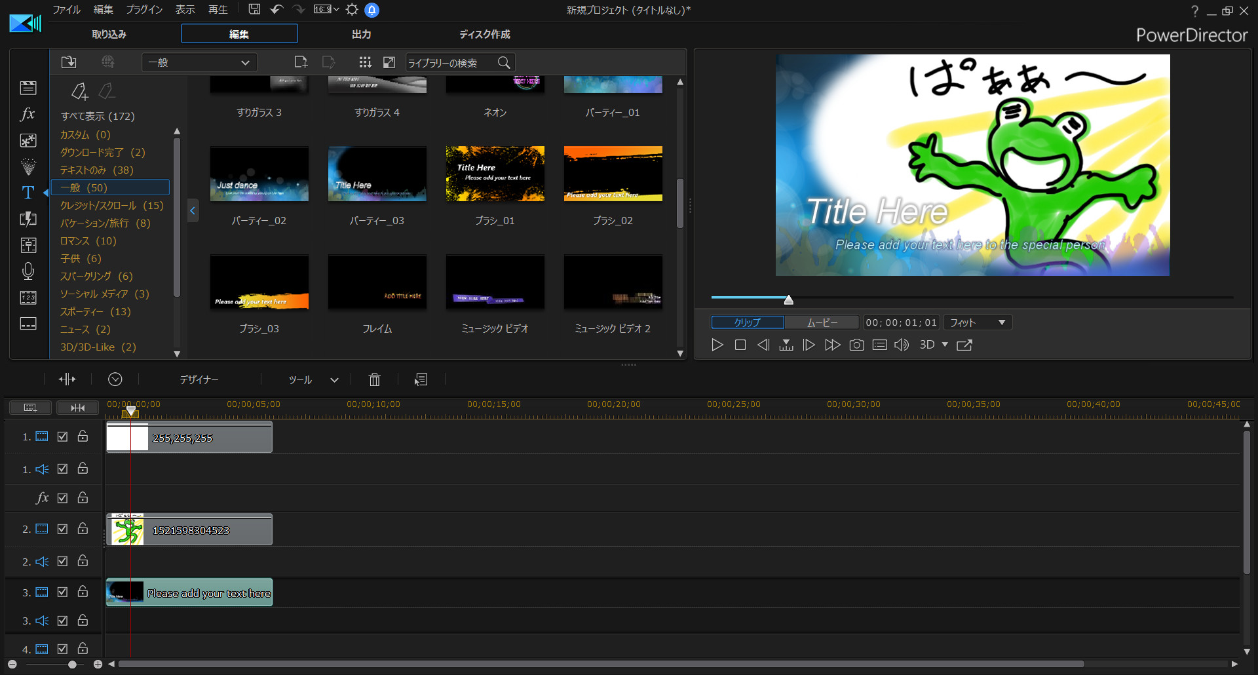This screenshot has width=1258, height=675.
Task: Switch library to grid view icon
Action: coord(366,62)
